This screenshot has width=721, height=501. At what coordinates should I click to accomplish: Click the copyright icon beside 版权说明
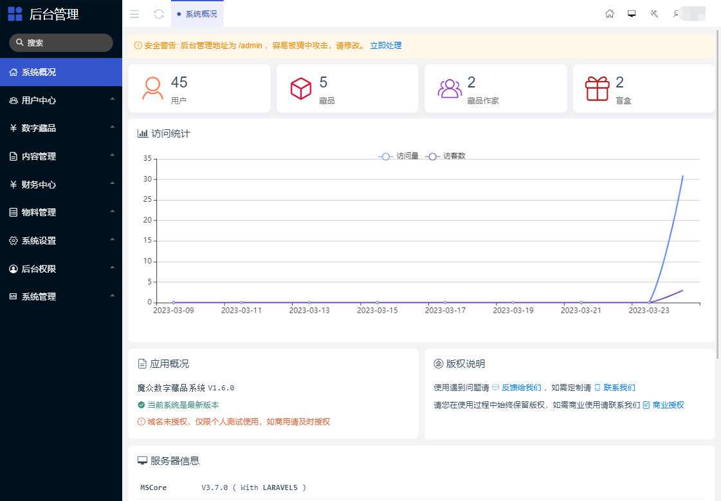(x=438, y=363)
